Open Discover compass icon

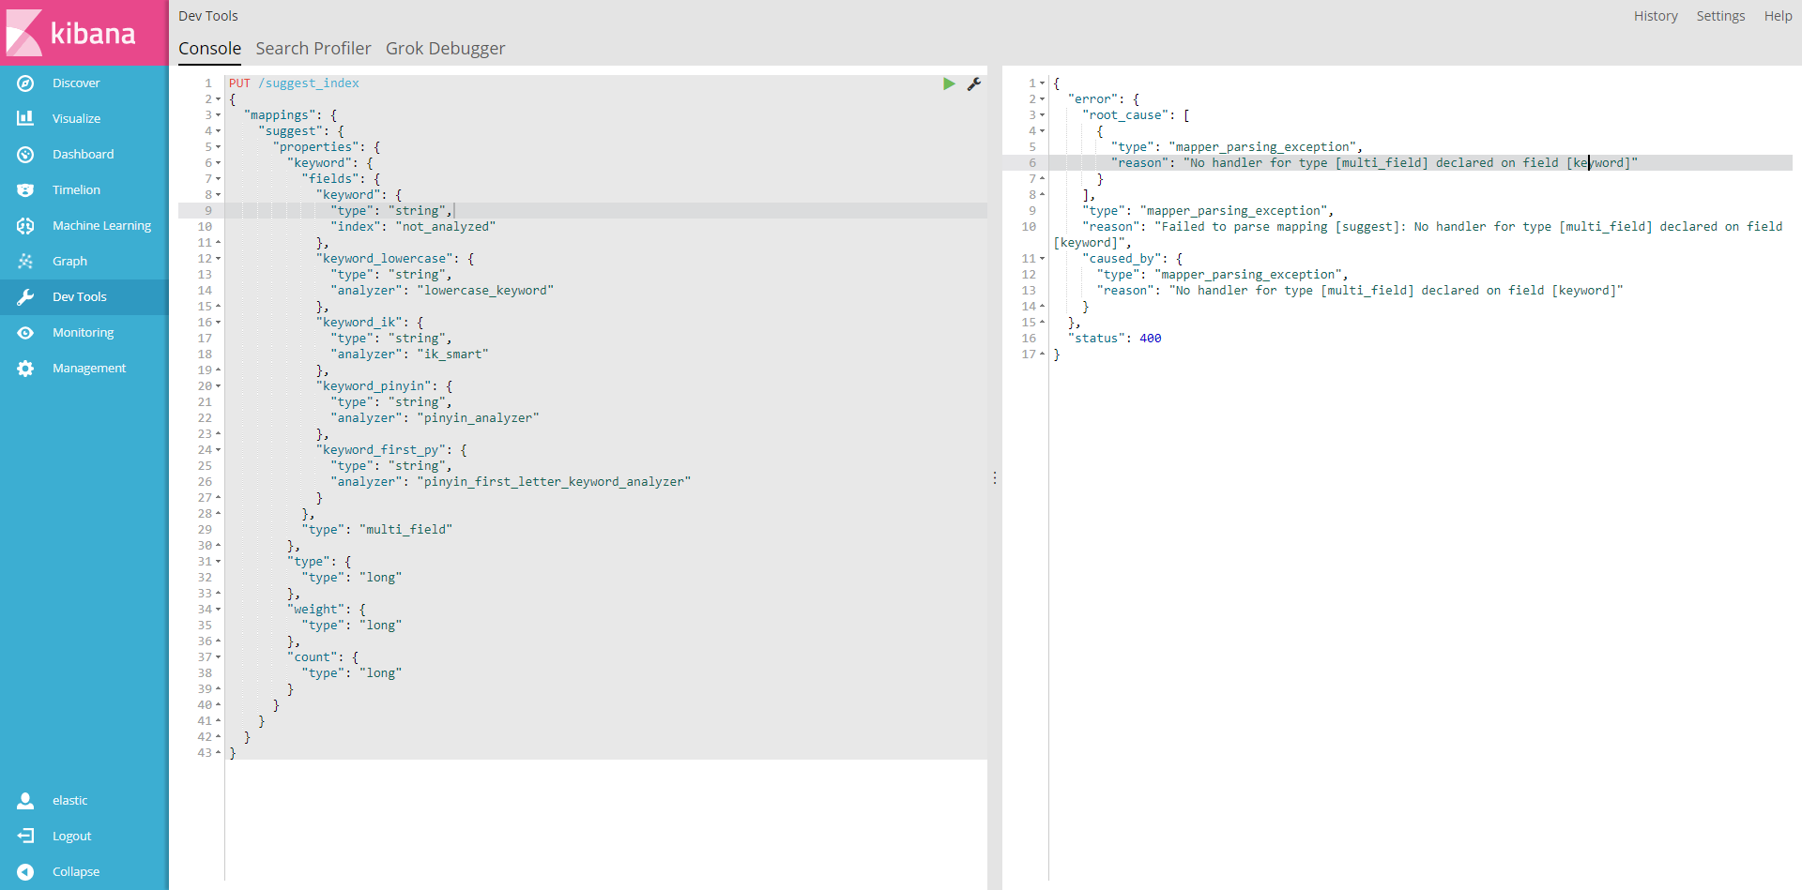click(x=25, y=83)
